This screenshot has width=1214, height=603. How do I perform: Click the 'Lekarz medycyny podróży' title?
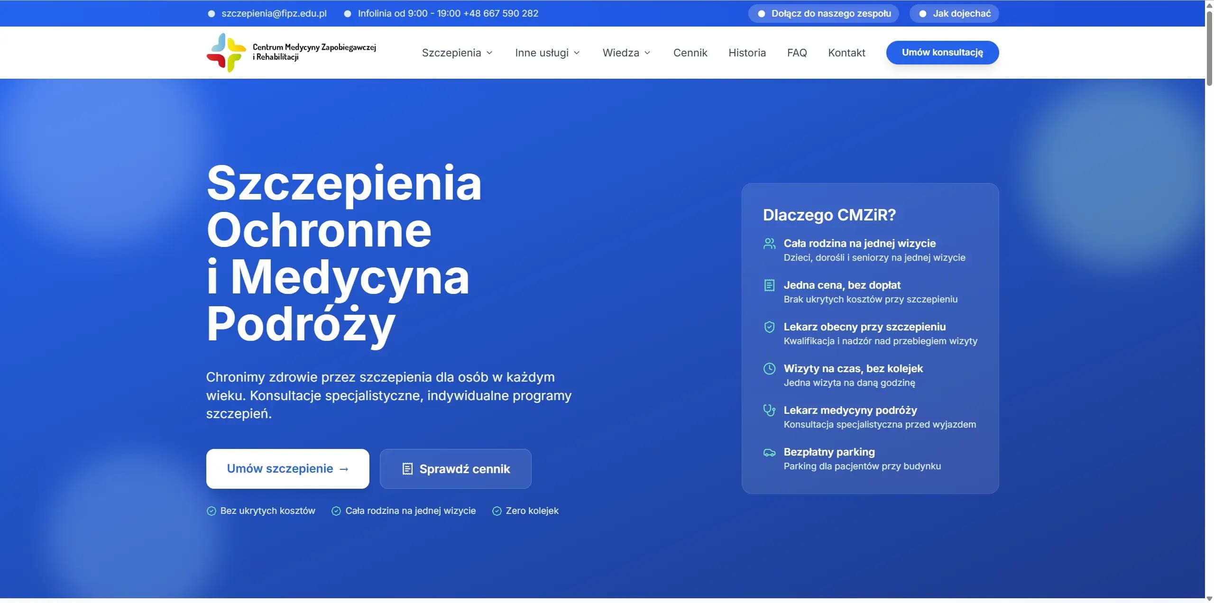point(850,411)
